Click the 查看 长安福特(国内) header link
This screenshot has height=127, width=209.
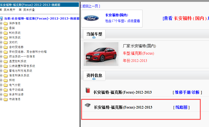pos(186,18)
